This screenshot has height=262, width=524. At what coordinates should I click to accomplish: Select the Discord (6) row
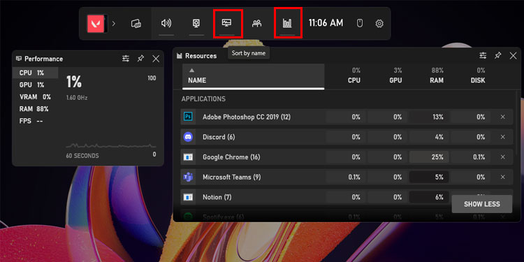click(347, 137)
